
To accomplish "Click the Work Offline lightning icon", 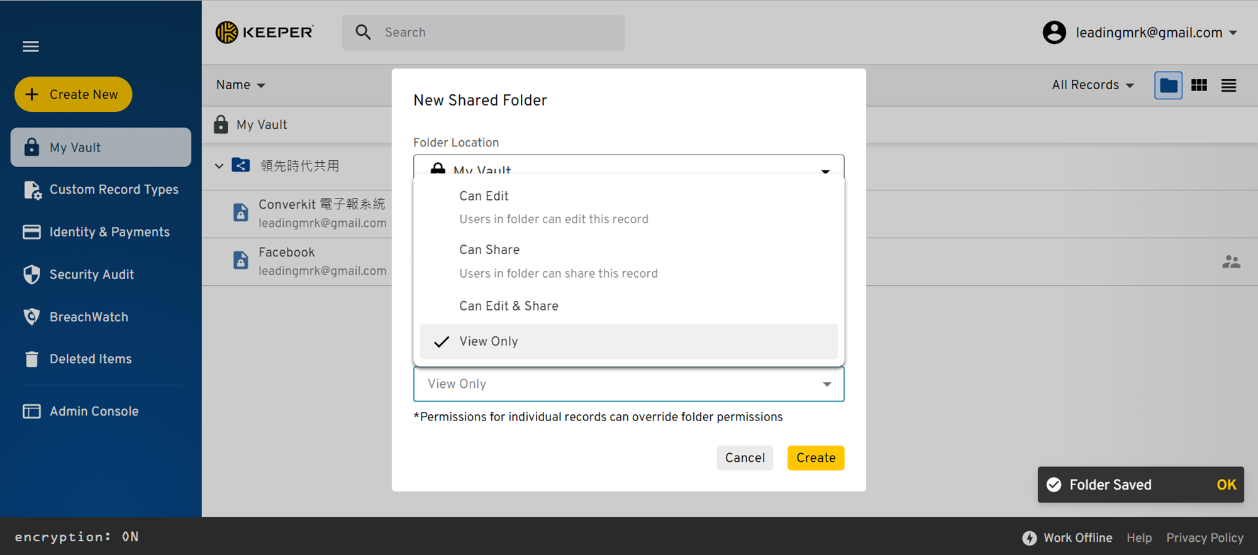I will [1029, 538].
